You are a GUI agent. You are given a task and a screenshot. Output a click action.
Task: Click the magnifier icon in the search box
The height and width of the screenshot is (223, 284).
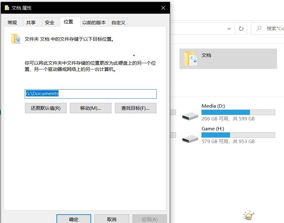(x=259, y=29)
